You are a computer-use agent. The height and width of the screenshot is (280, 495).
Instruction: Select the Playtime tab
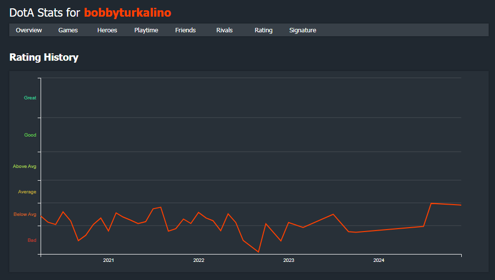click(146, 30)
